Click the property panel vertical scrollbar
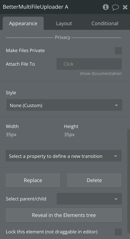The image size is (130, 239). pos(129,181)
